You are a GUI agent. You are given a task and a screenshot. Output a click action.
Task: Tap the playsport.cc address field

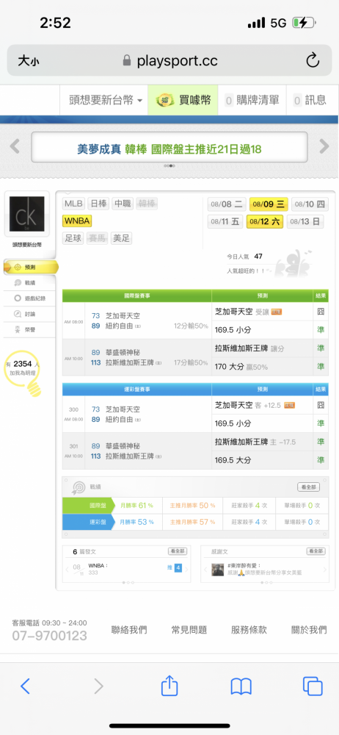point(169,60)
